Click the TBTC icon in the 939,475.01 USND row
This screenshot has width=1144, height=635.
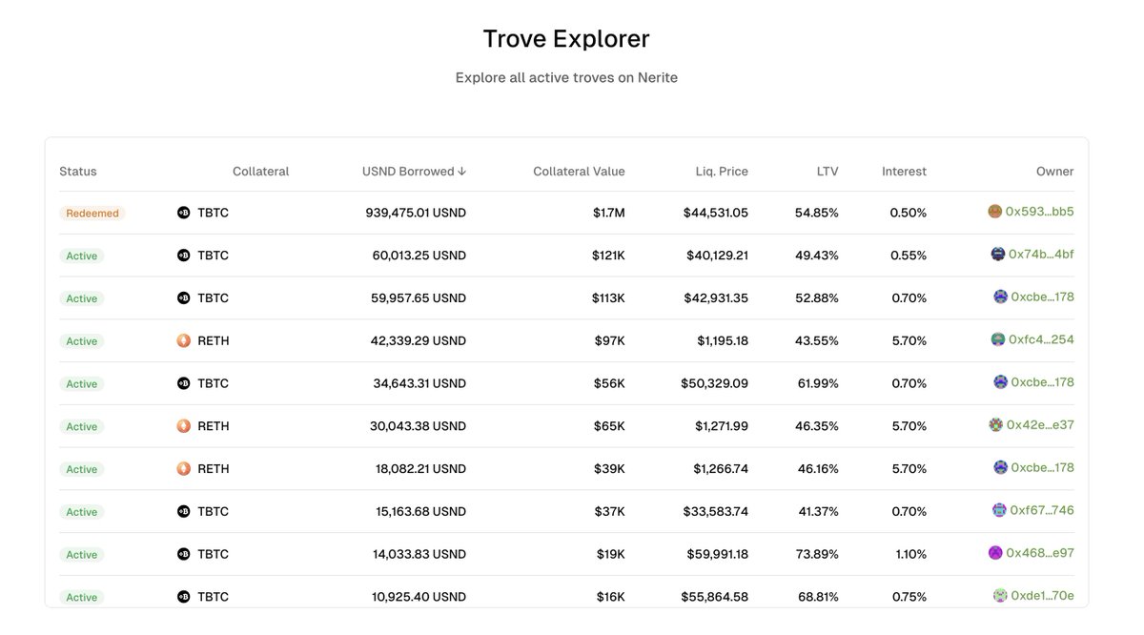click(x=184, y=213)
